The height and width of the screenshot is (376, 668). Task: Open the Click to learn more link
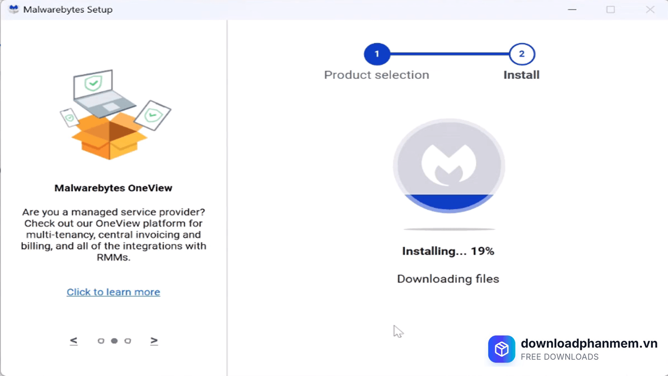113,292
